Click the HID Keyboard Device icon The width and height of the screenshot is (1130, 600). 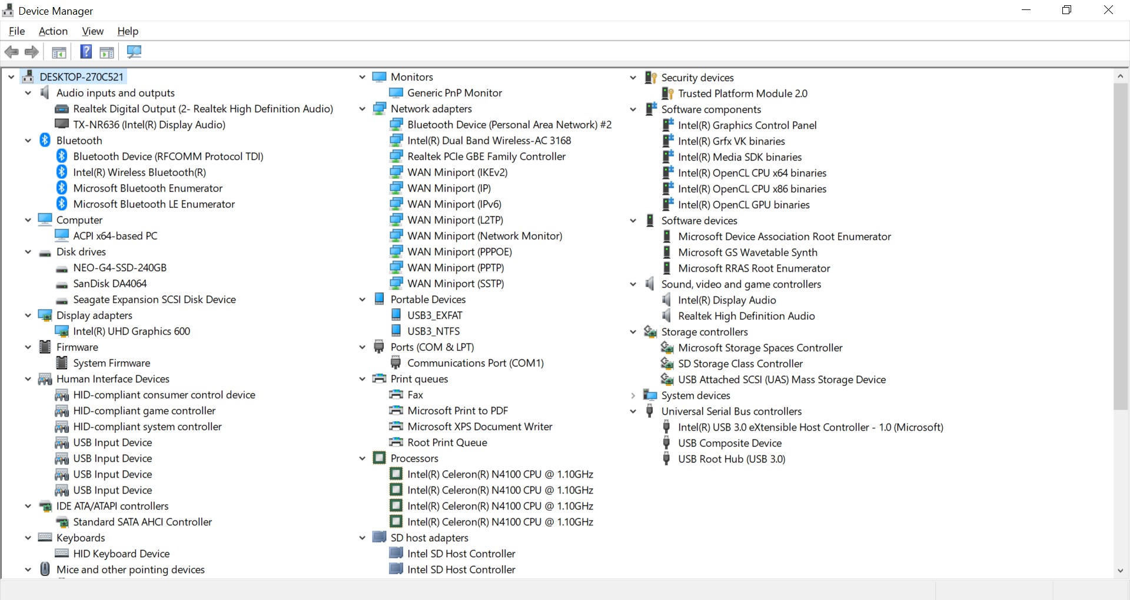pyautogui.click(x=61, y=554)
